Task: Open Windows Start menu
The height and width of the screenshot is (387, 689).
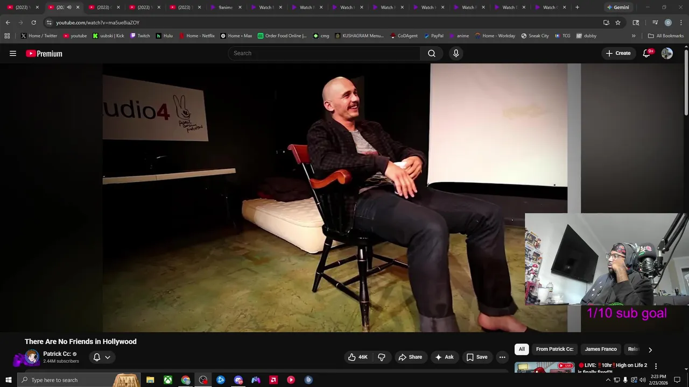Action: pyautogui.click(x=8, y=380)
